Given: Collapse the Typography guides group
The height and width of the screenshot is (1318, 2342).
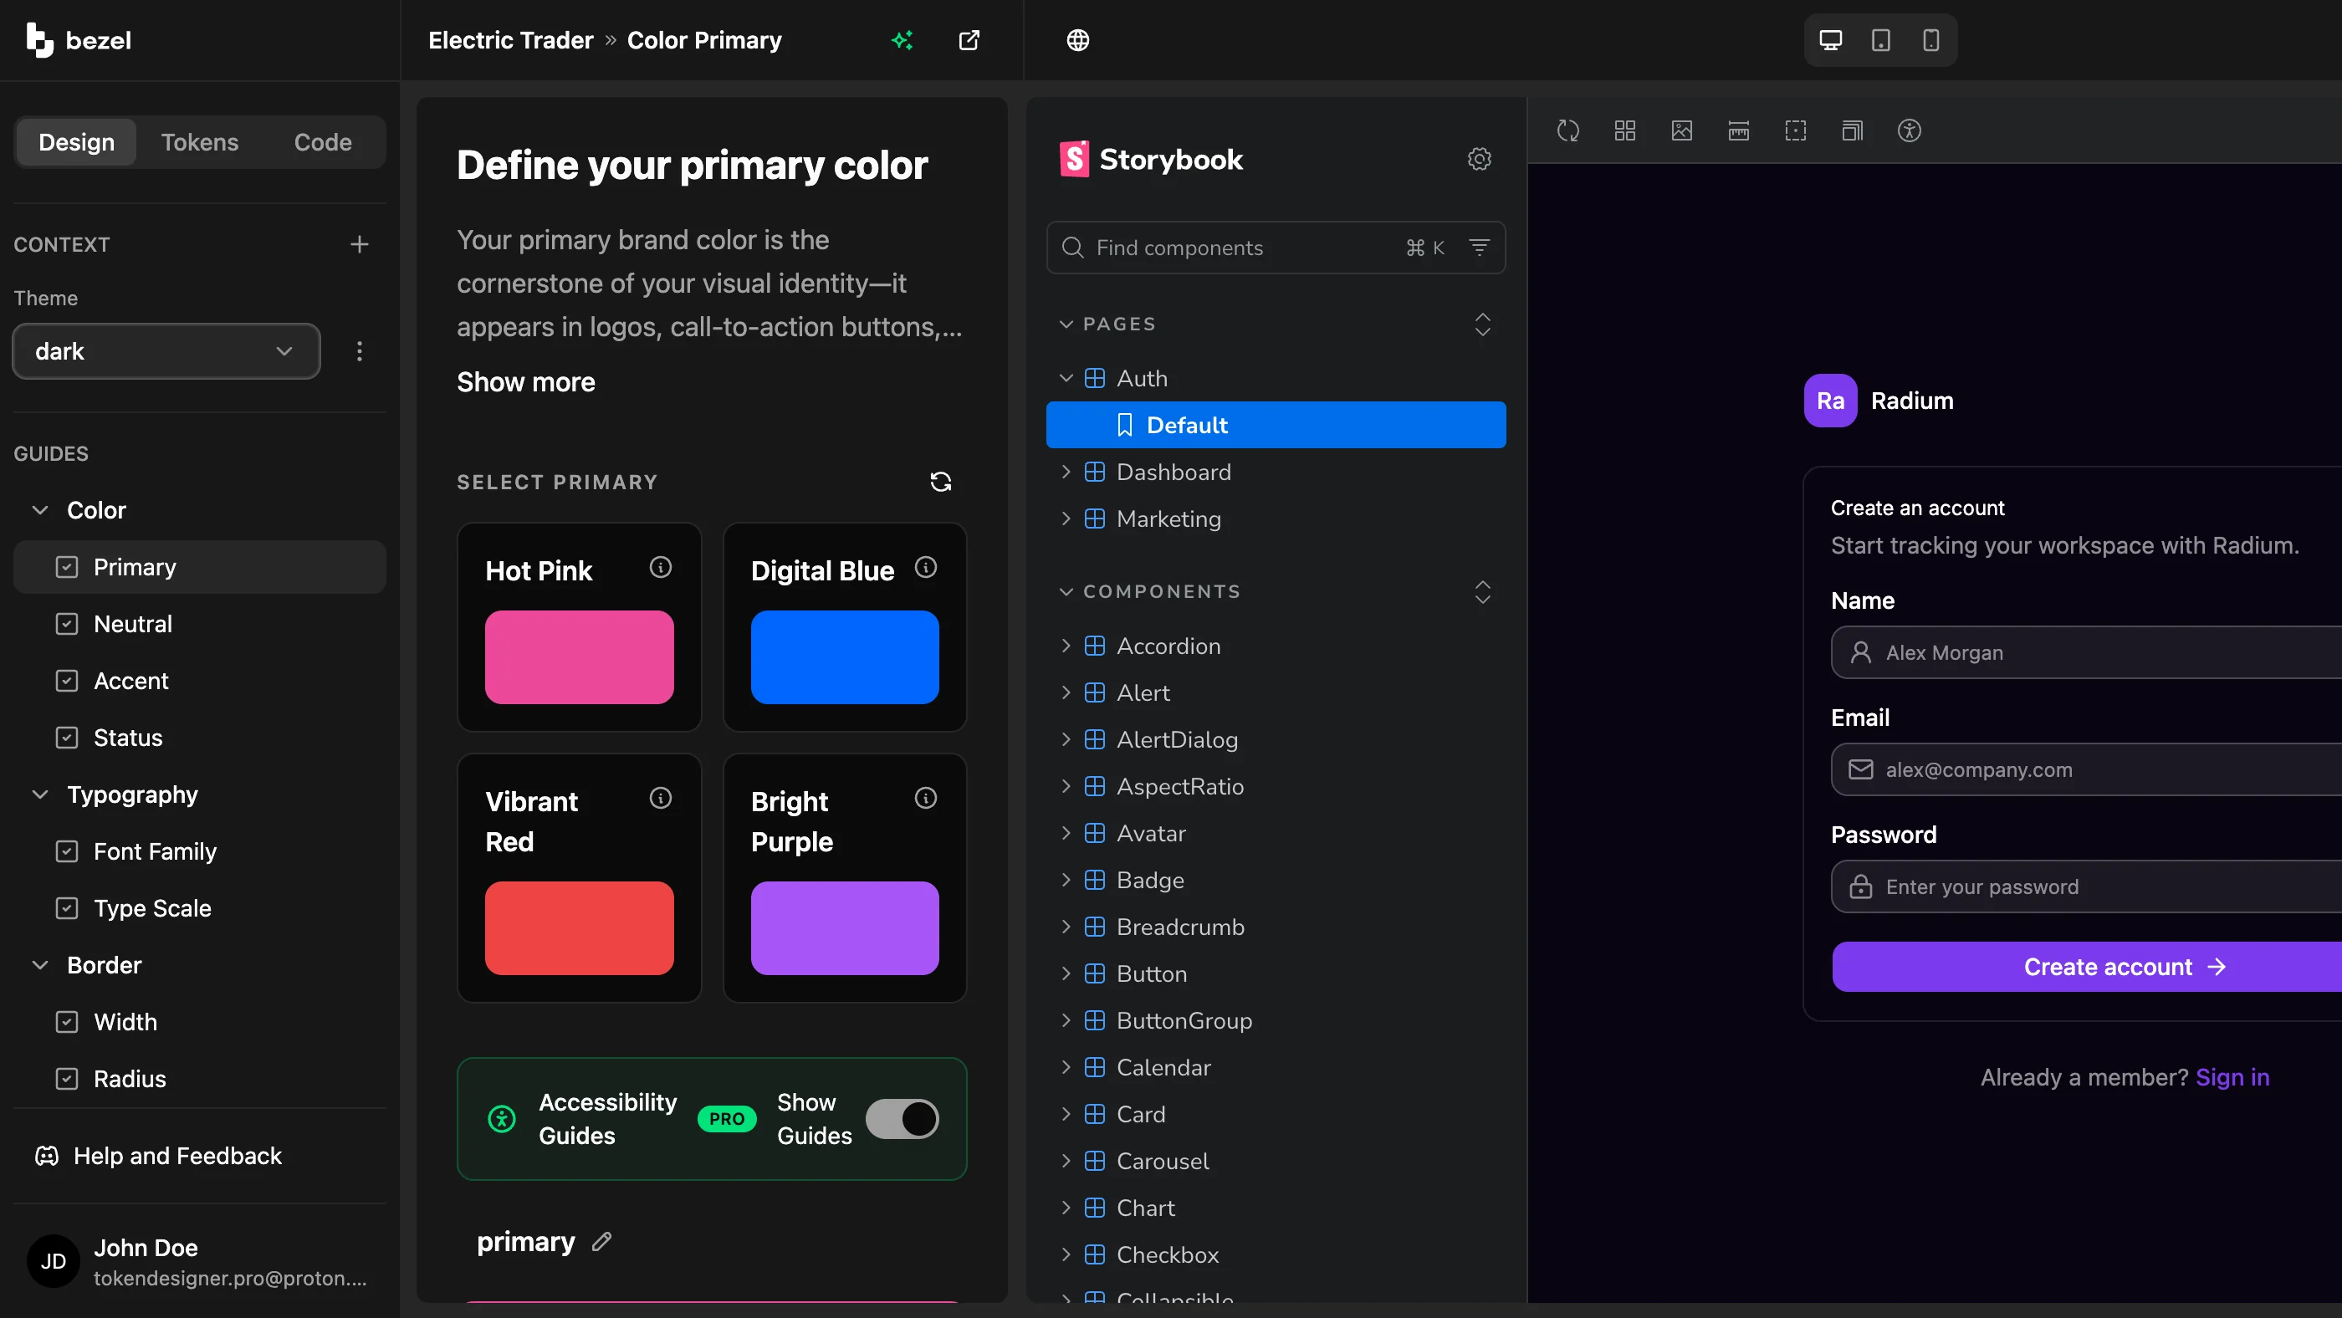Looking at the screenshot, I should point(40,795).
